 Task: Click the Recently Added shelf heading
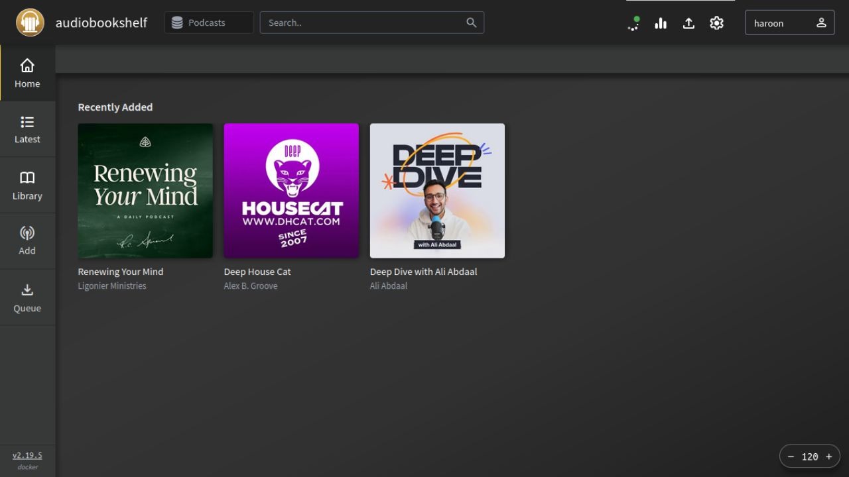point(115,107)
